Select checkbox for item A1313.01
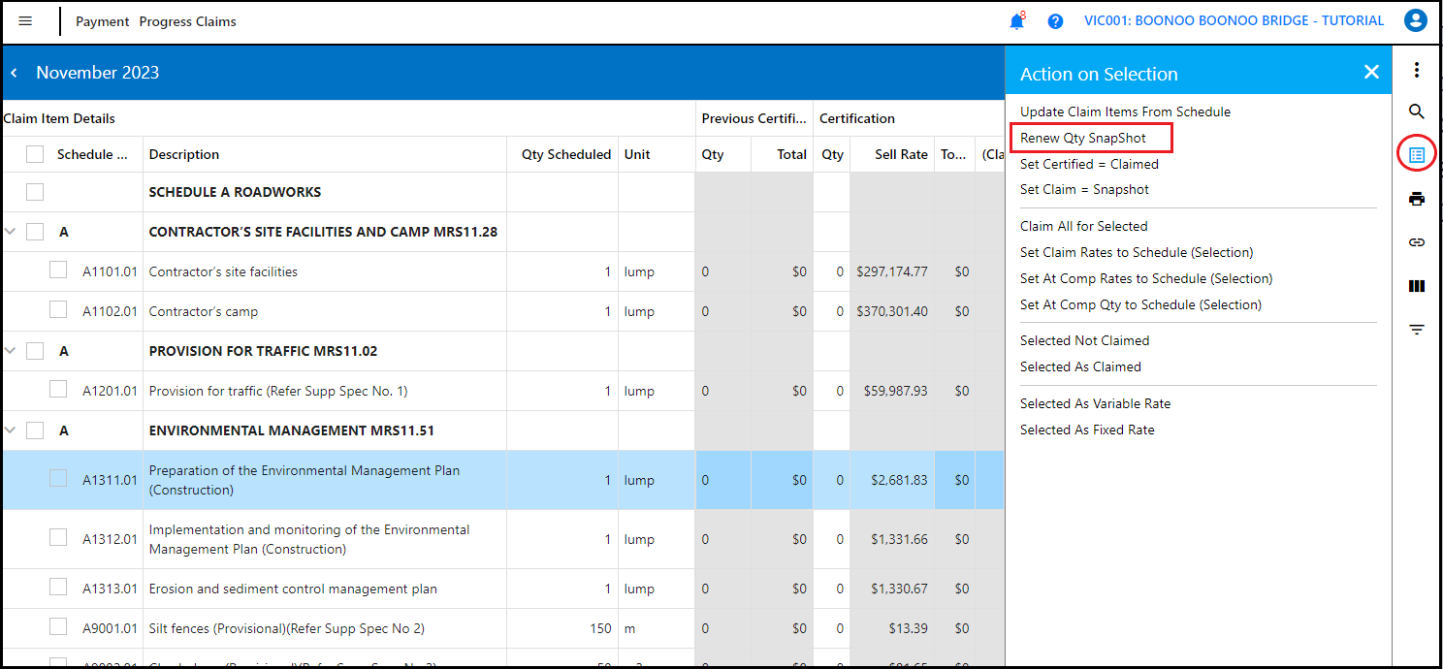Viewport: 1443px width, 669px height. coord(58,587)
